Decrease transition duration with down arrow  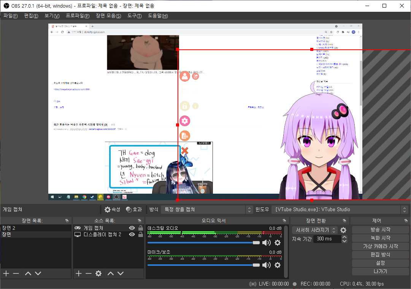[344, 241]
